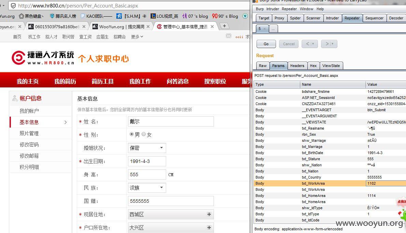Close the 06015503f79a8160be browser tab
Image resolution: width=406 pixels, height=233 pixels.
pyautogui.click(x=84, y=27)
